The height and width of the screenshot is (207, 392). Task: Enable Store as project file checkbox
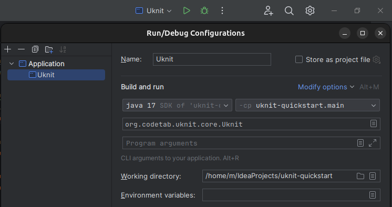(x=299, y=59)
